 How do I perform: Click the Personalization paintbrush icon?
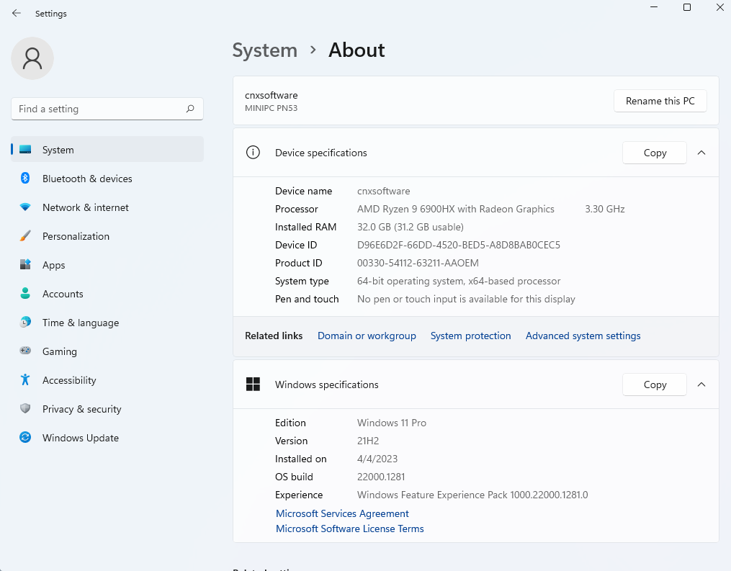25,236
